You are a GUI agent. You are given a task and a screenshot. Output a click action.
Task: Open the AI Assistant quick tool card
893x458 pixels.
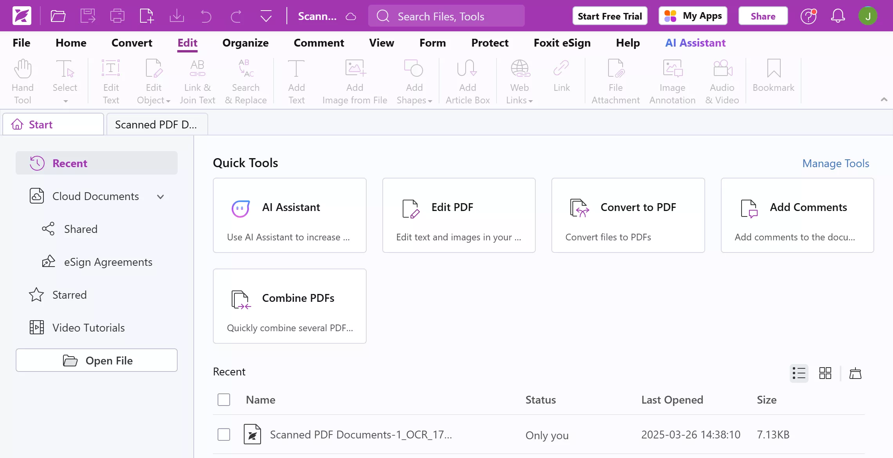(290, 215)
